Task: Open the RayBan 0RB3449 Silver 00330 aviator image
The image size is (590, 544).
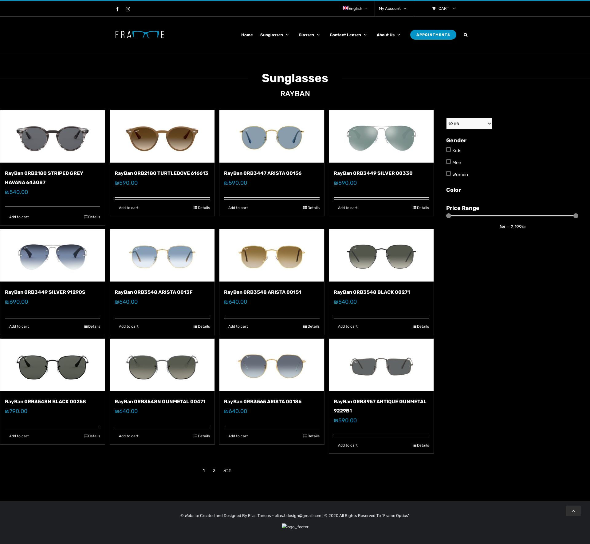Action: [381, 136]
